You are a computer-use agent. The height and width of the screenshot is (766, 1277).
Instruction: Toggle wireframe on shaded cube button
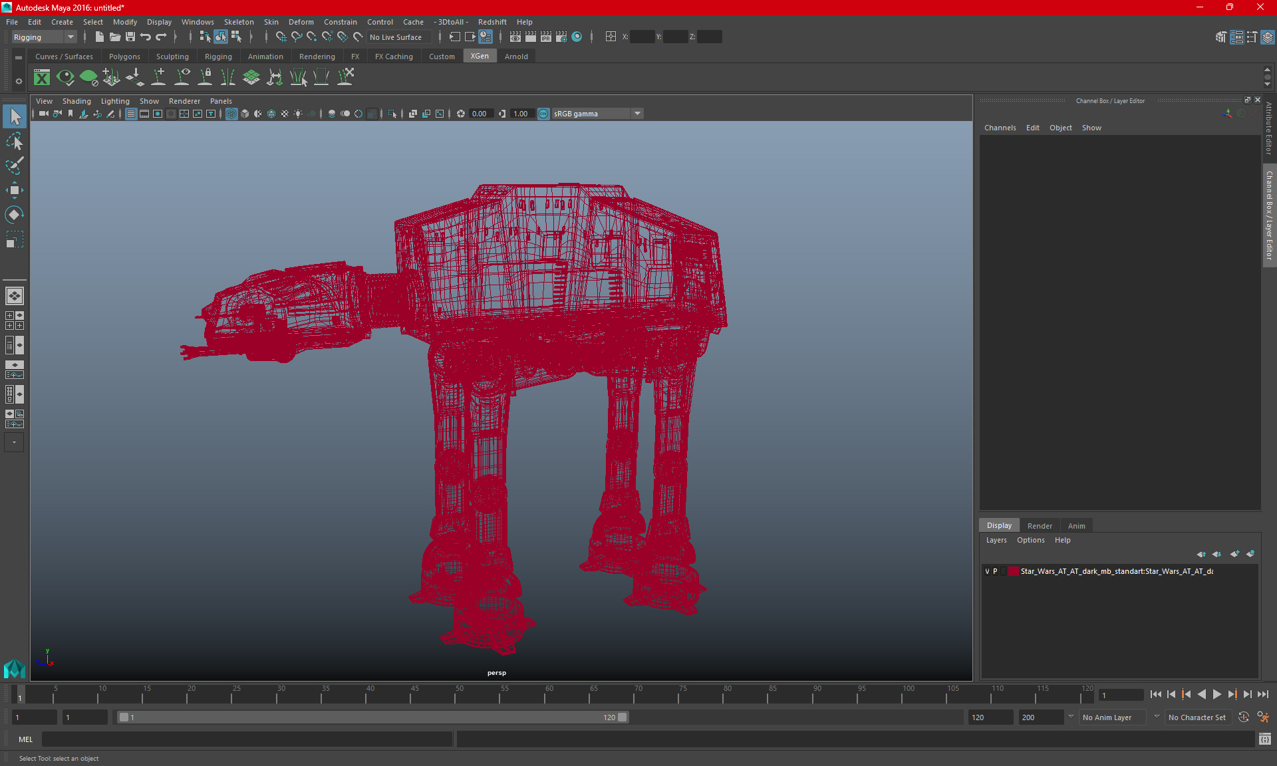(x=271, y=114)
